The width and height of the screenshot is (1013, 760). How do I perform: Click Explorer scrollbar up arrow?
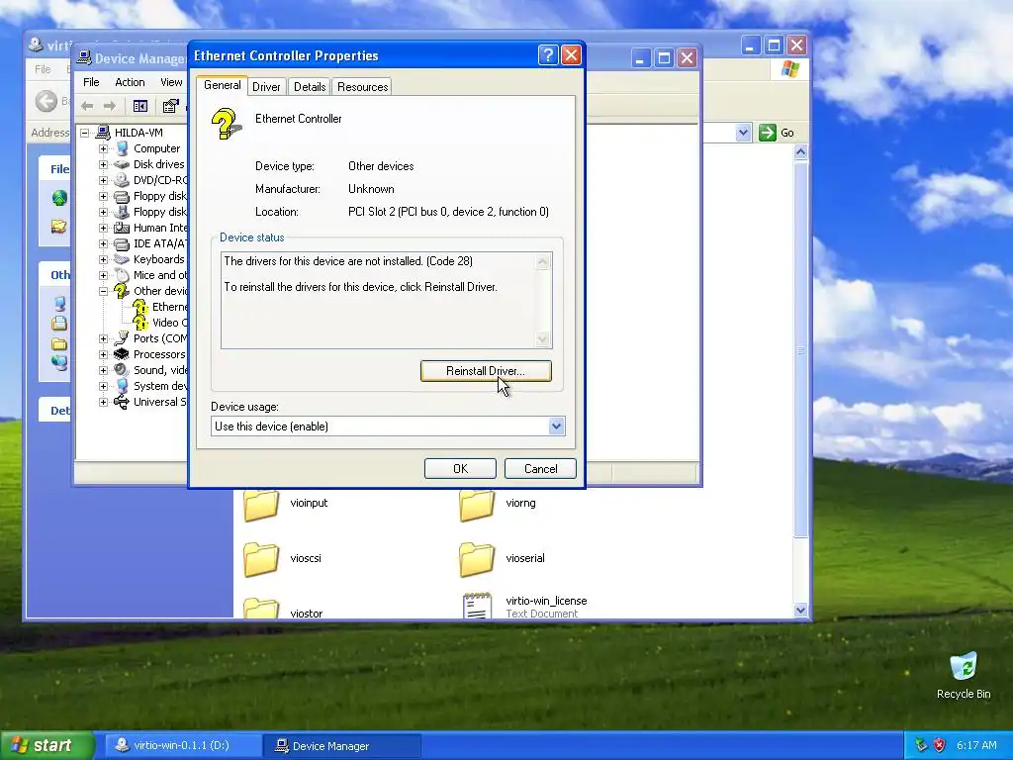tap(800, 151)
